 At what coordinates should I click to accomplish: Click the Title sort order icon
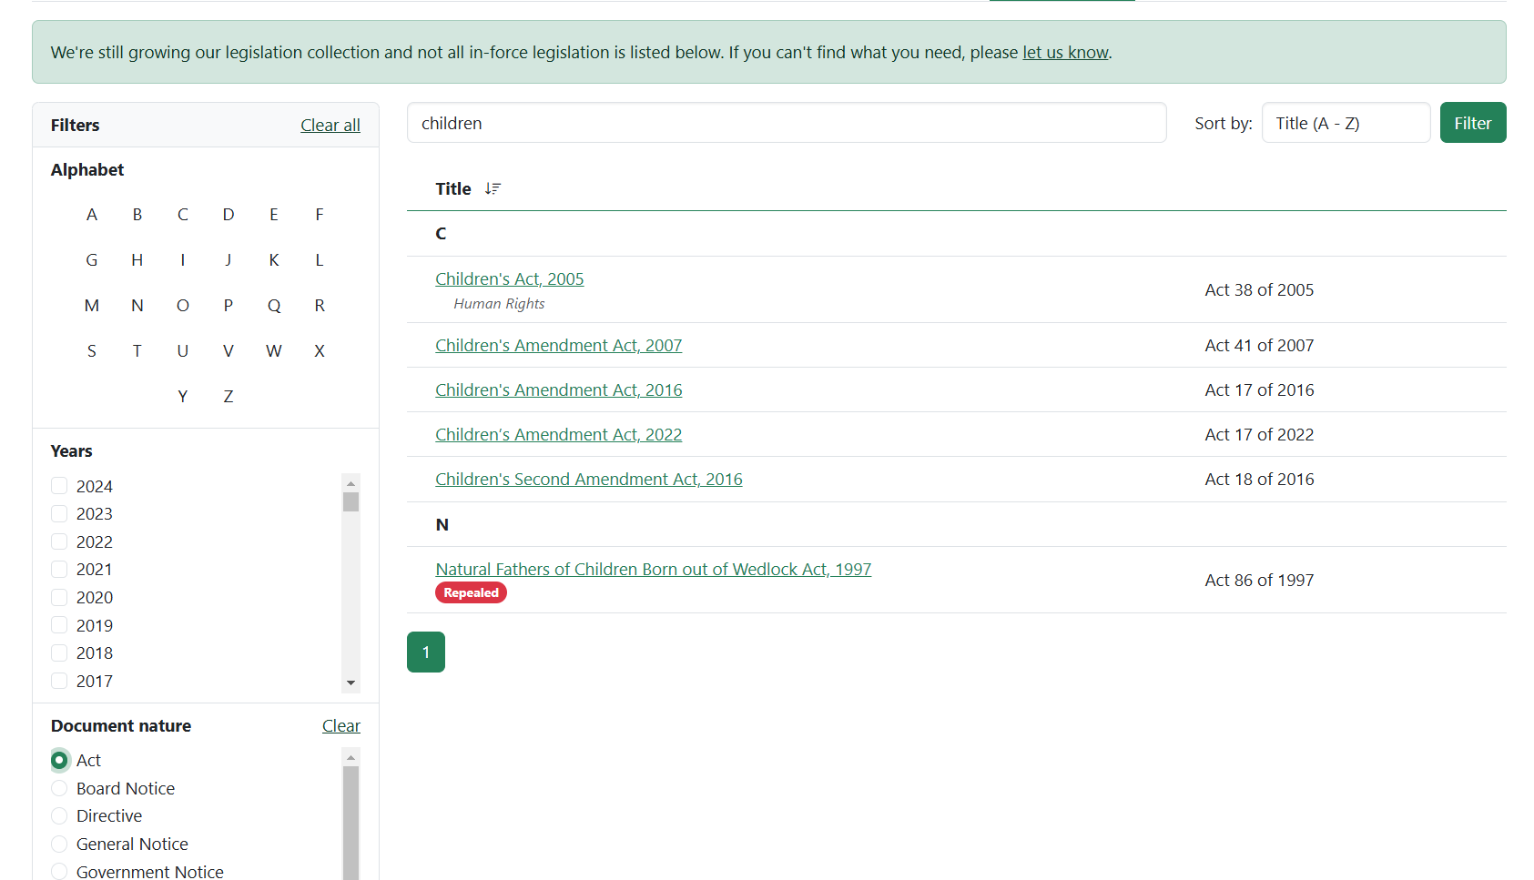click(x=493, y=188)
